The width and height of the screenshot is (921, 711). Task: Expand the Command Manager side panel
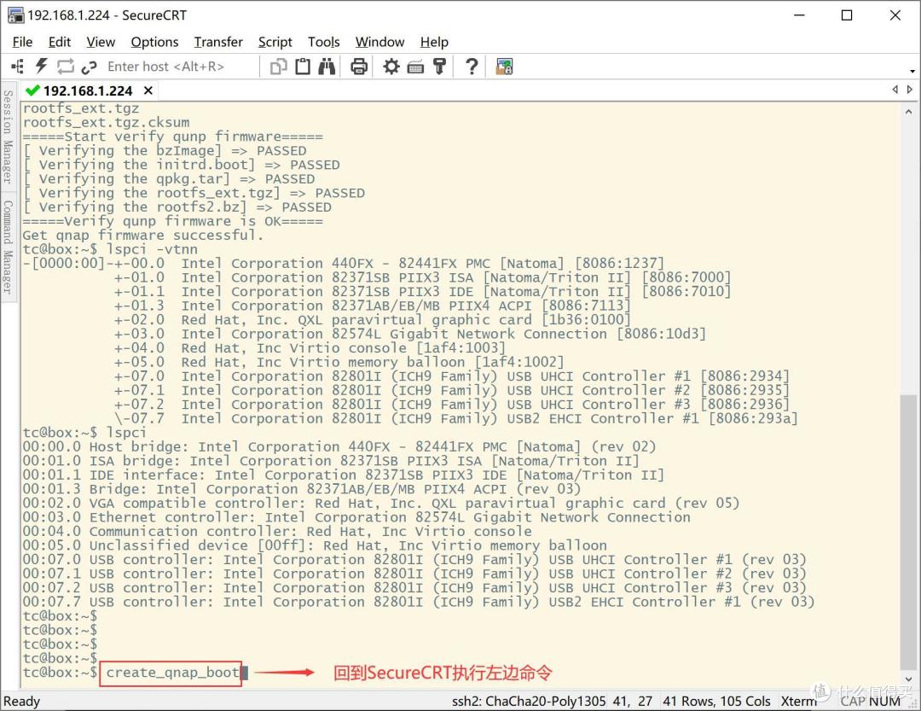tap(8, 248)
